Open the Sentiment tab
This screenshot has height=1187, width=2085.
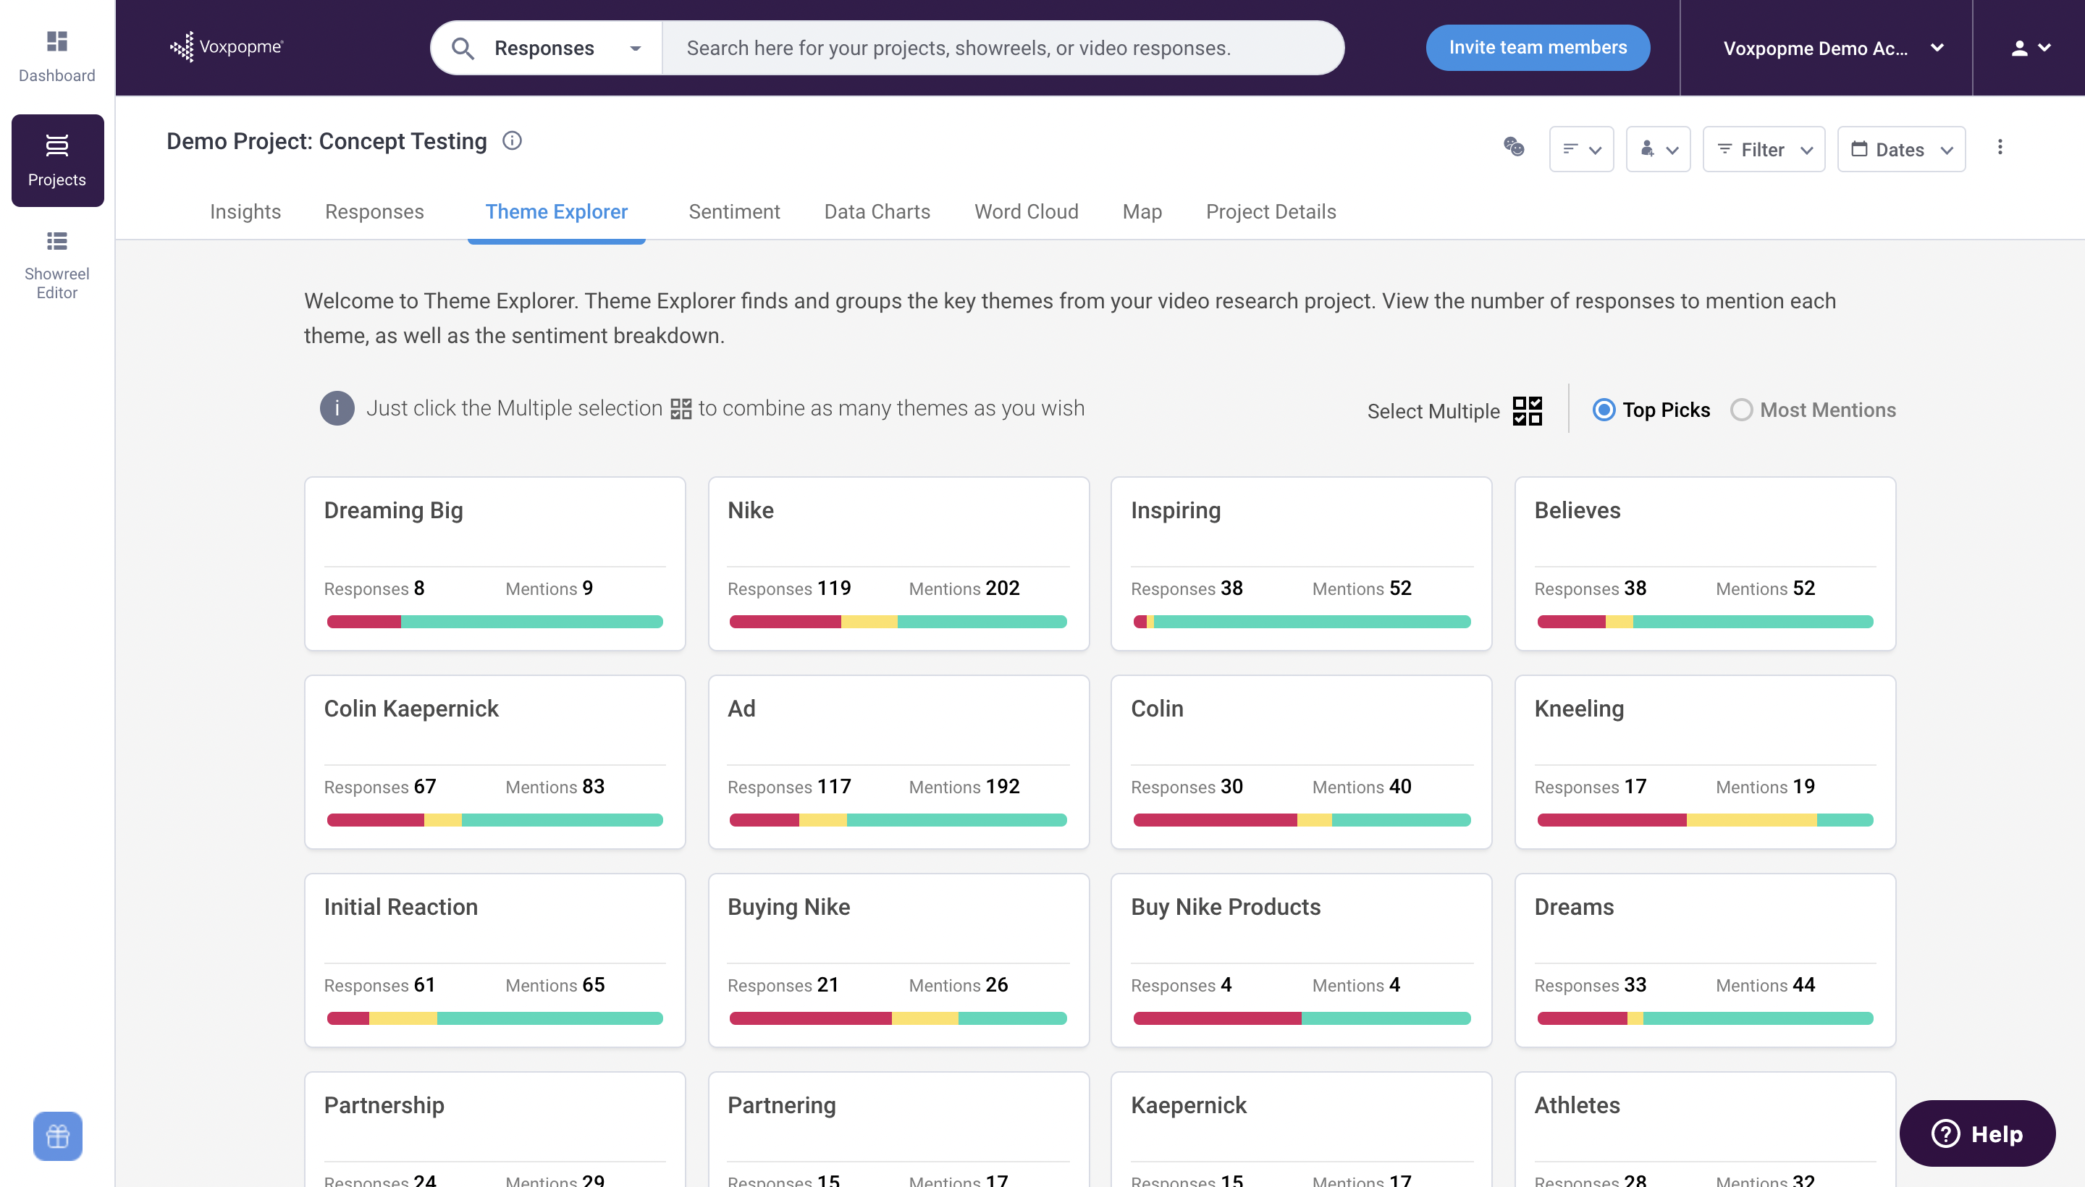(x=734, y=212)
